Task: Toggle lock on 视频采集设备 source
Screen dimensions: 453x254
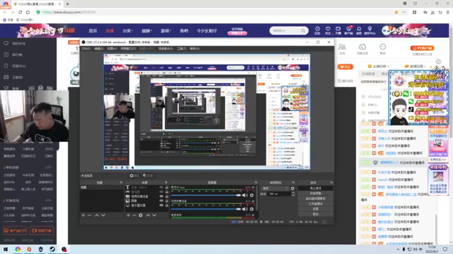Action: pyautogui.click(x=166, y=196)
